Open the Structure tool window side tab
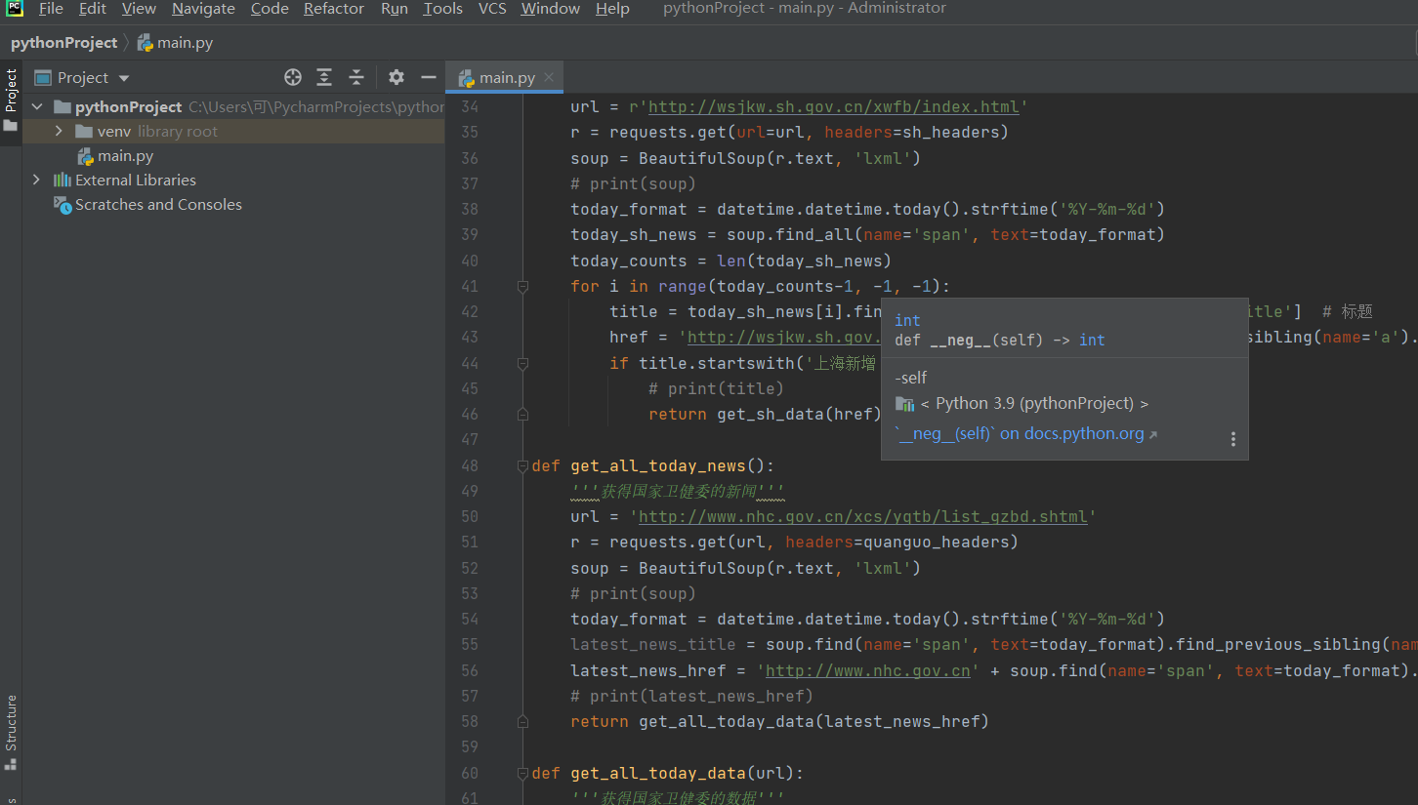The width and height of the screenshot is (1418, 805). coord(11,732)
